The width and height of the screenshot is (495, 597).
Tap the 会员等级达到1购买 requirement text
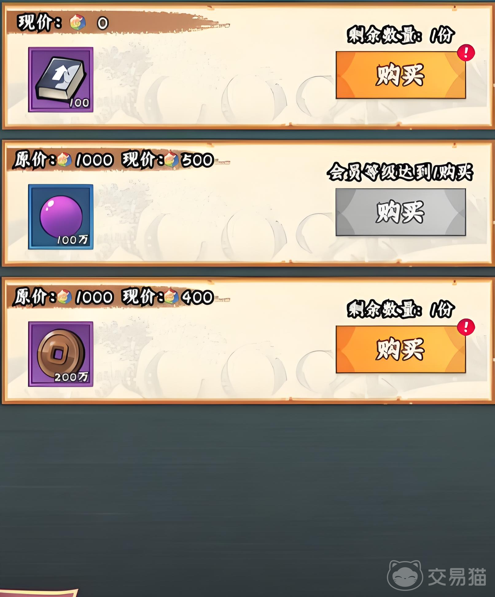point(400,172)
